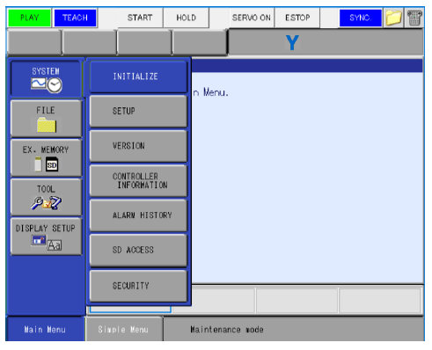Click the folder icon in top bar
The height and width of the screenshot is (350, 432).
click(393, 18)
